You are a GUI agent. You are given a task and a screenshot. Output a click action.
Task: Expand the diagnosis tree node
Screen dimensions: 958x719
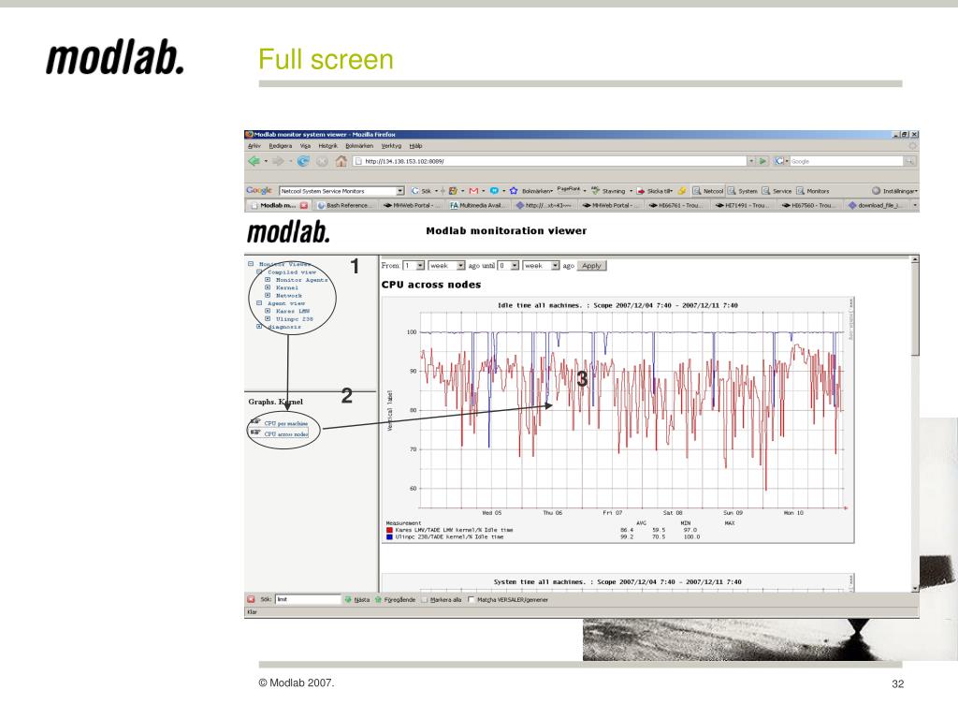[x=259, y=327]
